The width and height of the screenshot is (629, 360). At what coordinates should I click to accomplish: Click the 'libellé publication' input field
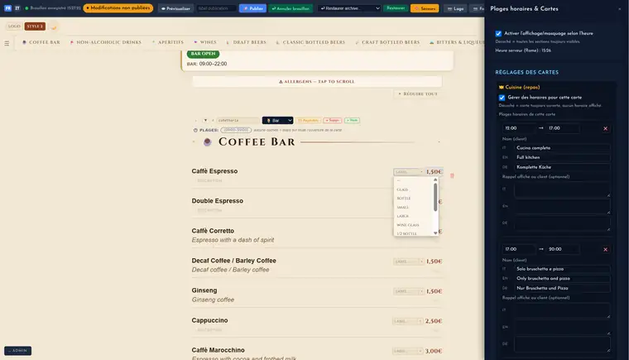click(x=216, y=8)
